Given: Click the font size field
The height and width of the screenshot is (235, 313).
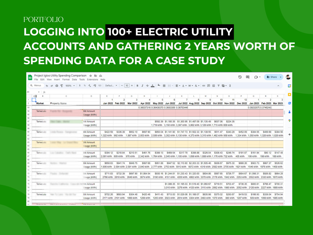Looking at the screenshot, I should pos(127,86).
